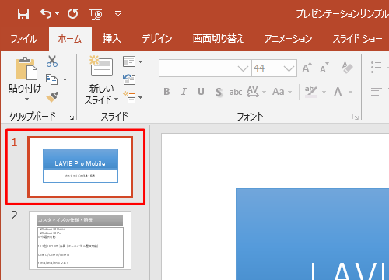Click the 貼り付け clipboard icon
The height and width of the screenshot is (280, 389).
pos(26,68)
